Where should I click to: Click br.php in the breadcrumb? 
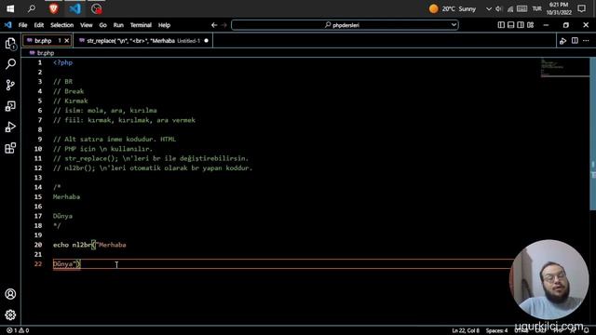click(46, 53)
